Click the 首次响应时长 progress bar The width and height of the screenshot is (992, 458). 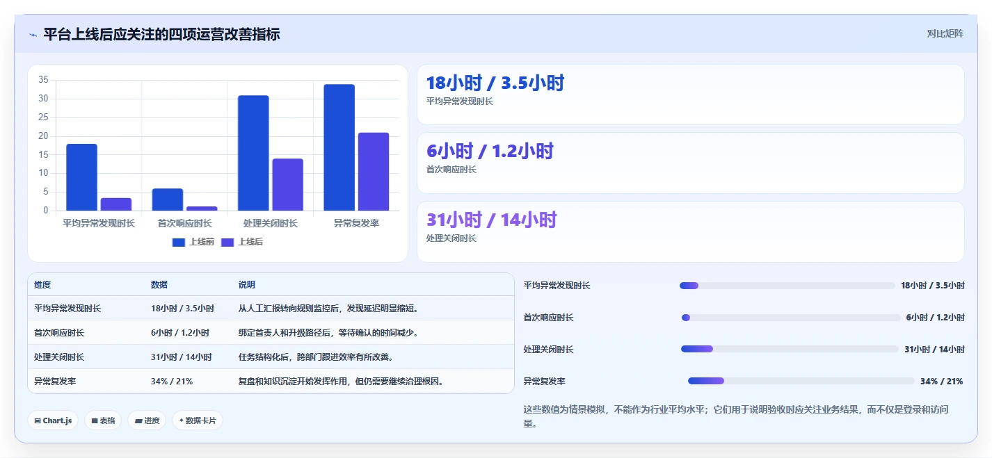pyautogui.click(x=791, y=318)
